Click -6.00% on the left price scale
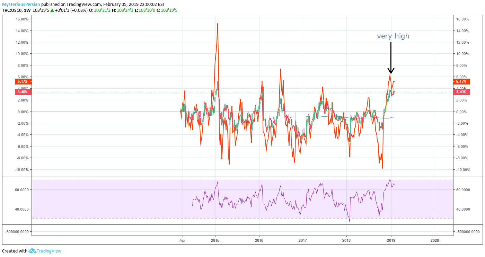 [23, 147]
